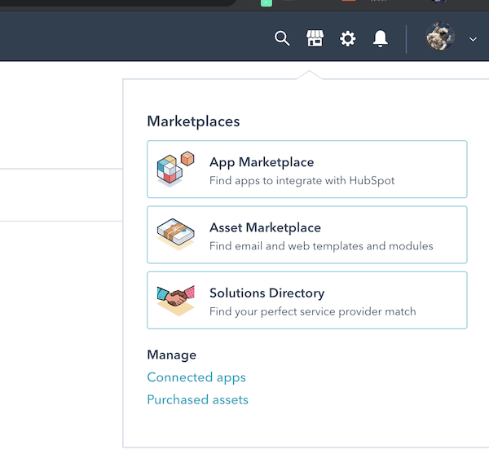
Task: Open the search magnifier icon
Action: [x=282, y=38]
